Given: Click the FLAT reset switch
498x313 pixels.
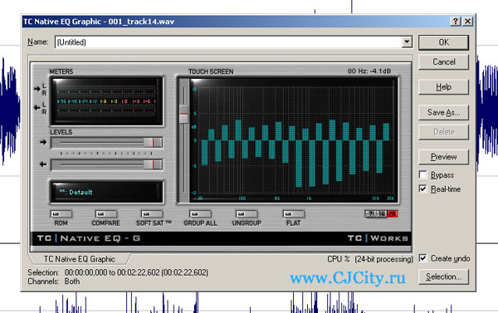Looking at the screenshot, I should [x=294, y=214].
